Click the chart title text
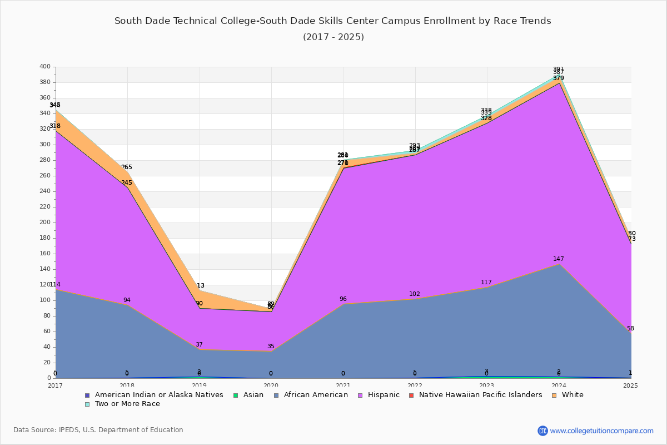This screenshot has width=667, height=445. click(333, 21)
